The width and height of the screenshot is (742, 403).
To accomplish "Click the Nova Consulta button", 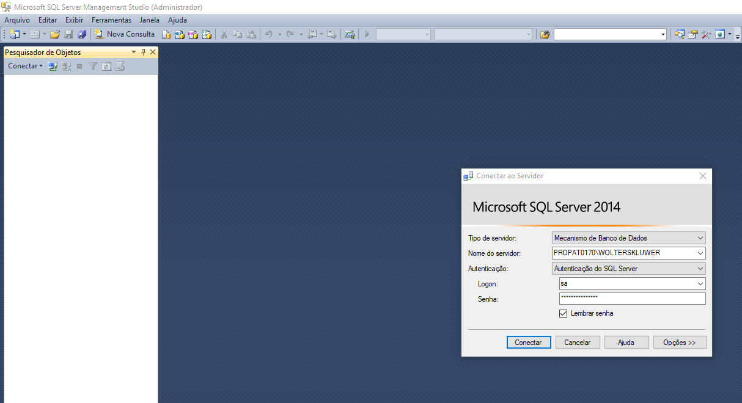I will click(125, 34).
